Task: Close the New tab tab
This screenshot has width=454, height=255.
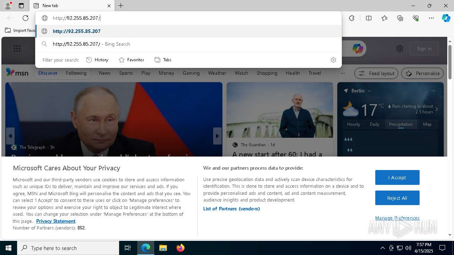Action: pyautogui.click(x=109, y=6)
